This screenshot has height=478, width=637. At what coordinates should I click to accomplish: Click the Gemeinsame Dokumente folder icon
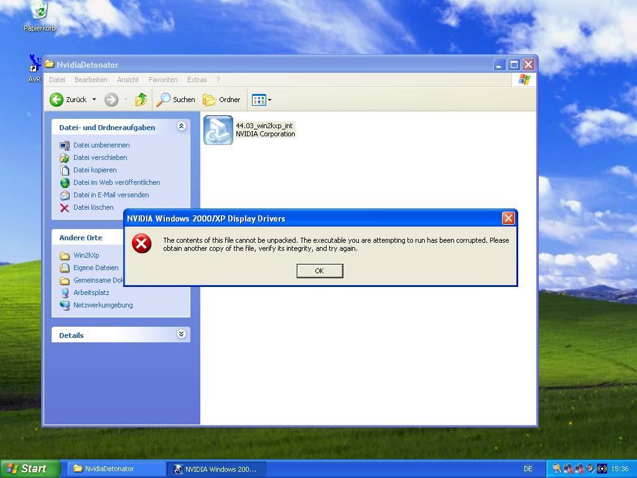(x=65, y=281)
